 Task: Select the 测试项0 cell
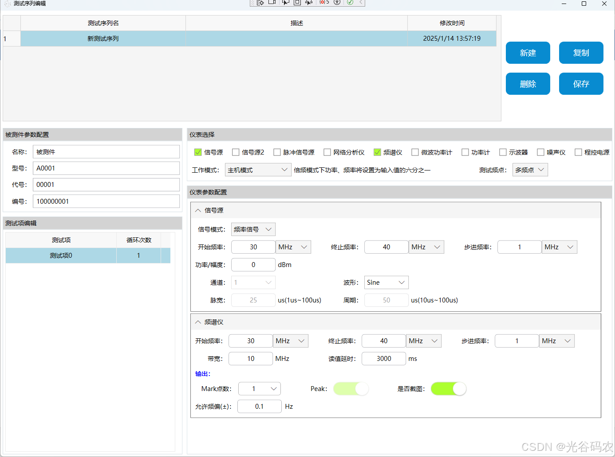pos(61,256)
